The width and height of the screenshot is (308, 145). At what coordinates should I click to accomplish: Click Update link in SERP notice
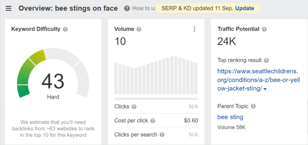(245, 8)
